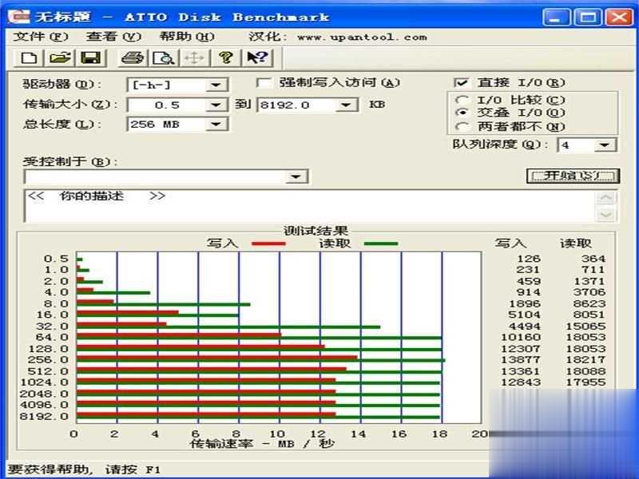Save results using the floppy disk icon
Image resolution: width=639 pixels, height=479 pixels.
(90, 57)
